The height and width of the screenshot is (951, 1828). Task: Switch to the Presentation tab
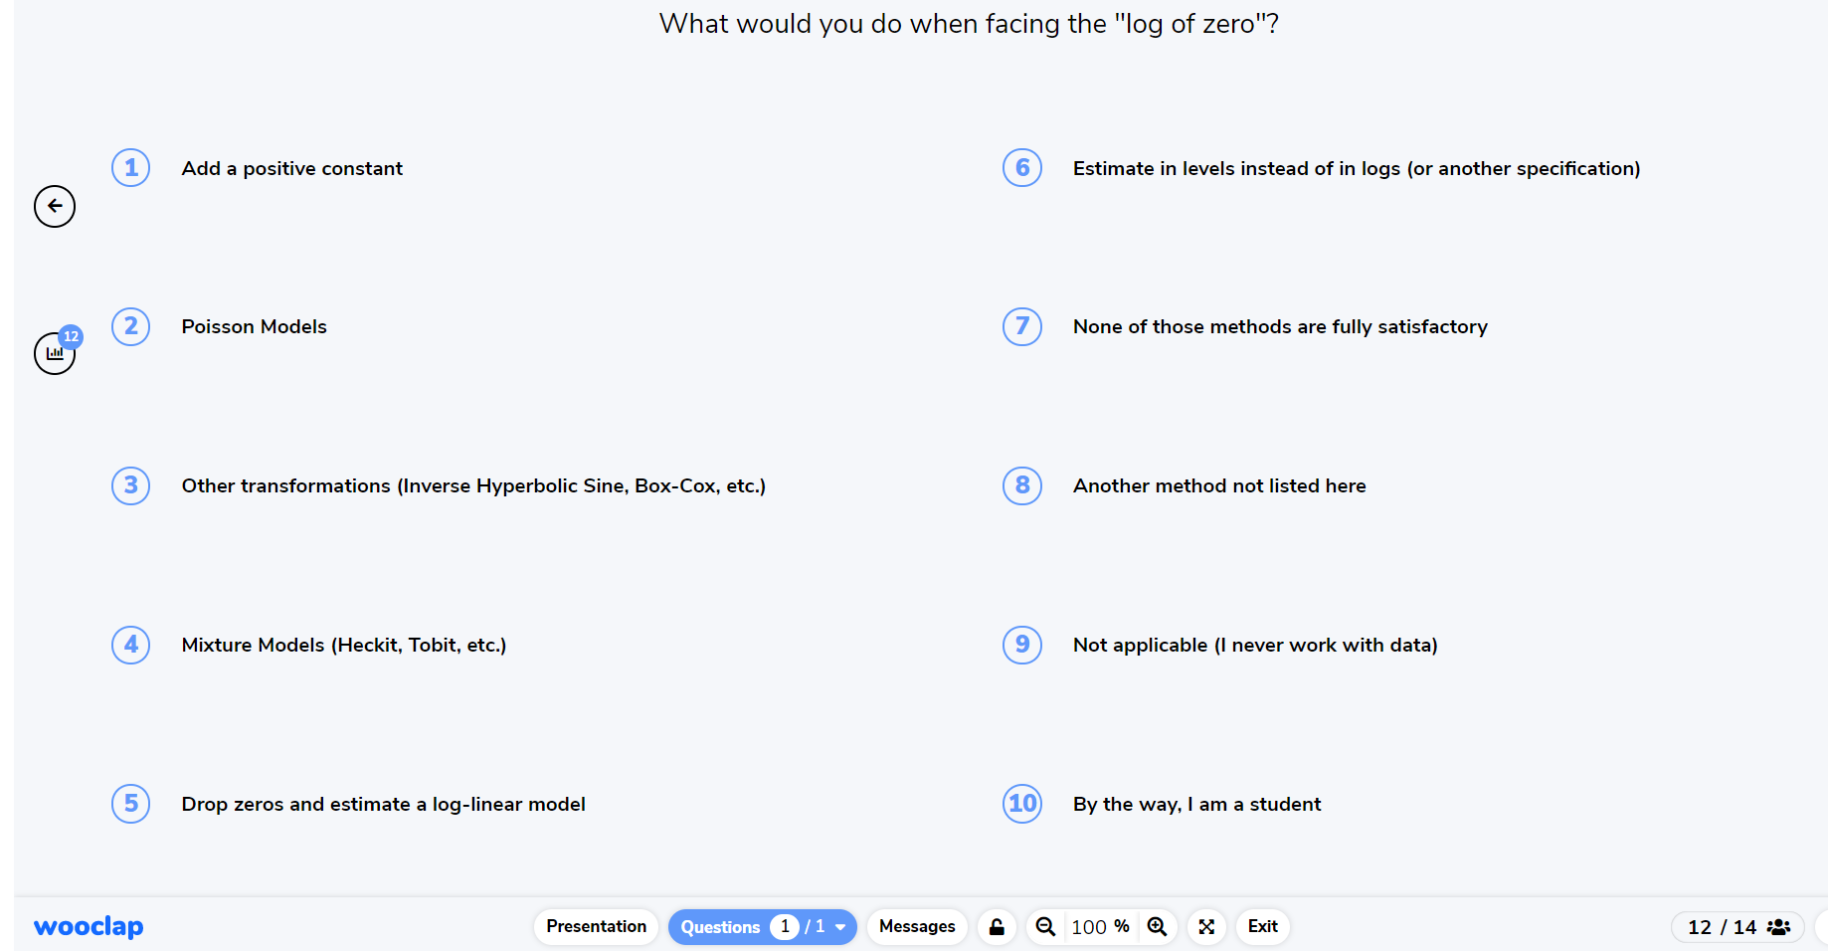[596, 927]
